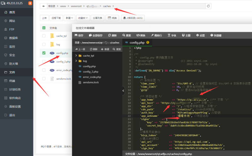This screenshot has width=252, height=156.
Task: Uncheck the config.php file checkbox
Action: pos(44,53)
